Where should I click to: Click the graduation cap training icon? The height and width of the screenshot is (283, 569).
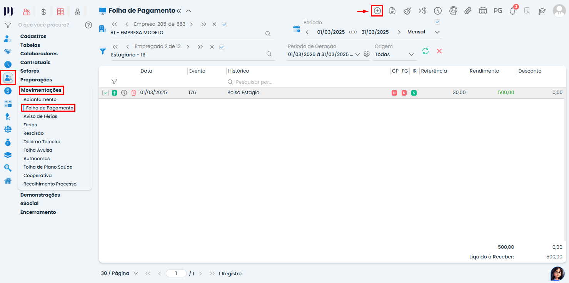tap(542, 11)
